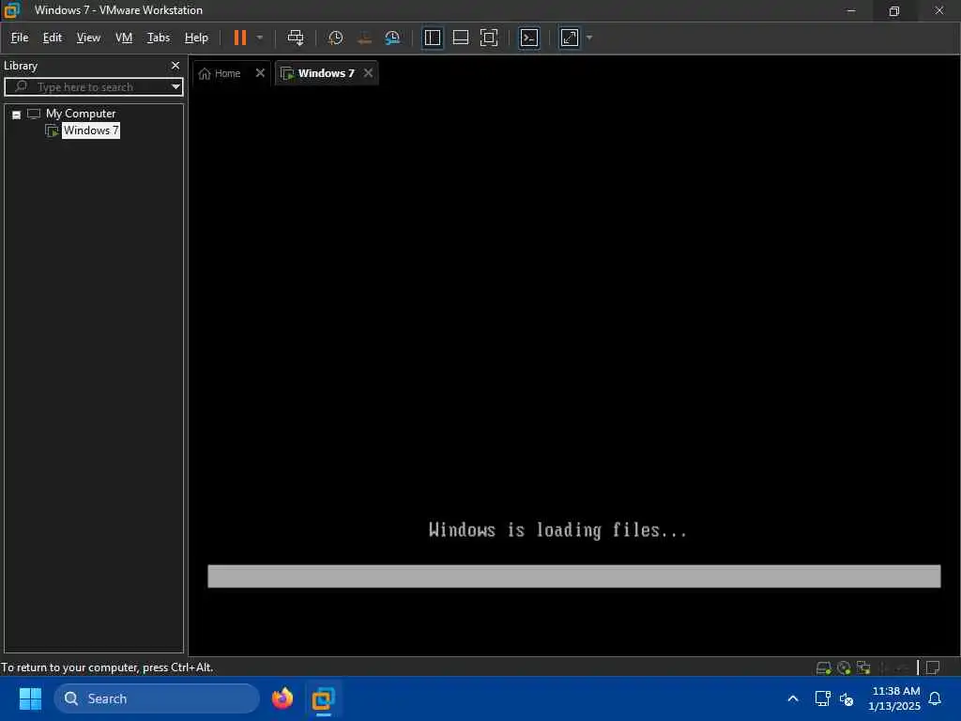
Task: Toggle the library sidebar view
Action: pos(433,38)
